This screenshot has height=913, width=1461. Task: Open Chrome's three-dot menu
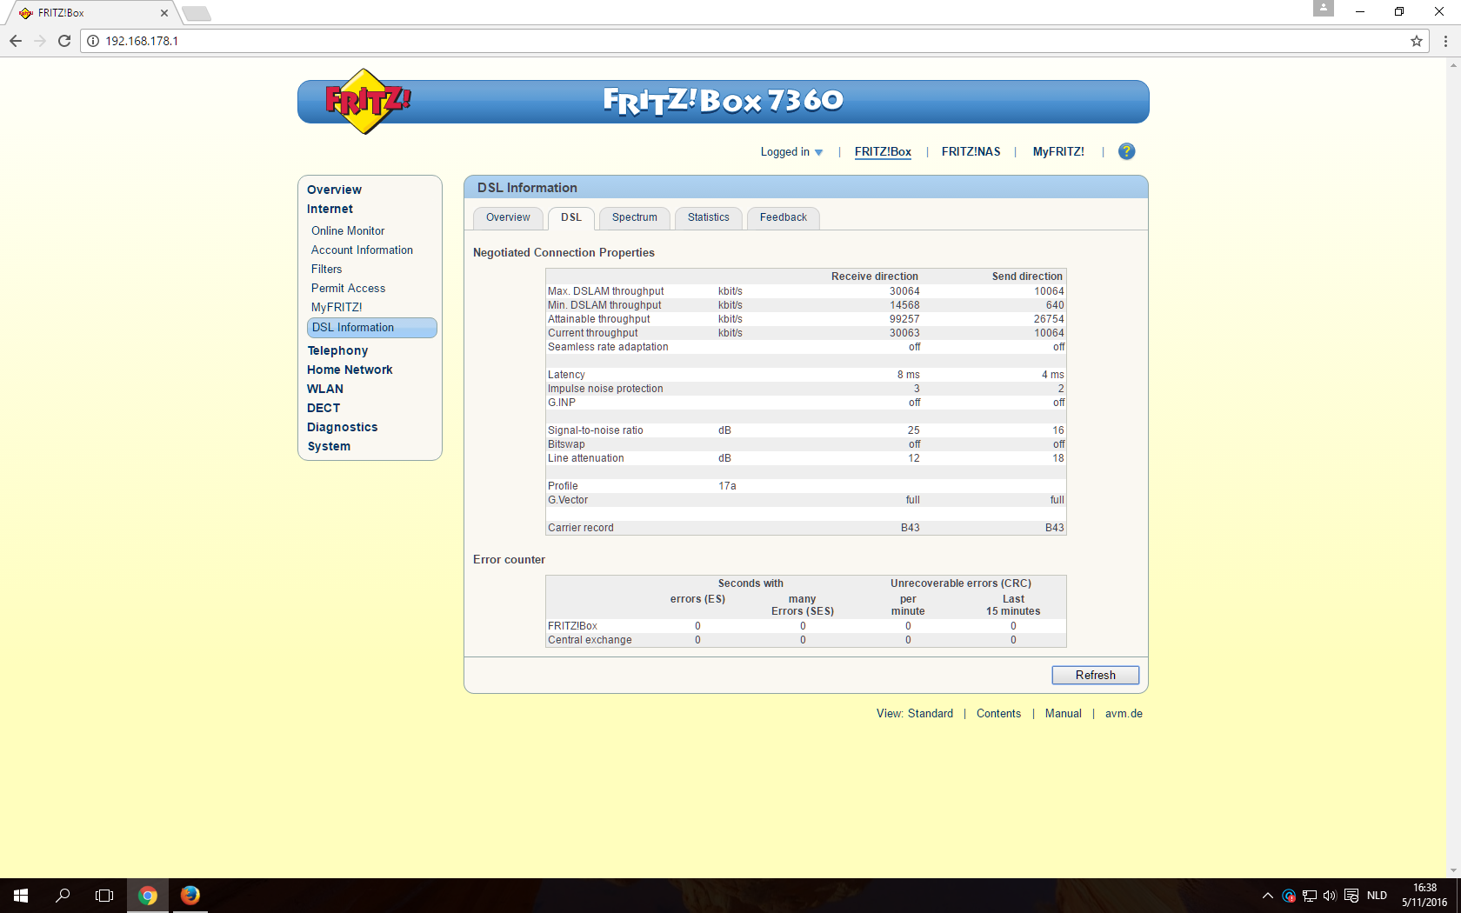click(x=1445, y=41)
